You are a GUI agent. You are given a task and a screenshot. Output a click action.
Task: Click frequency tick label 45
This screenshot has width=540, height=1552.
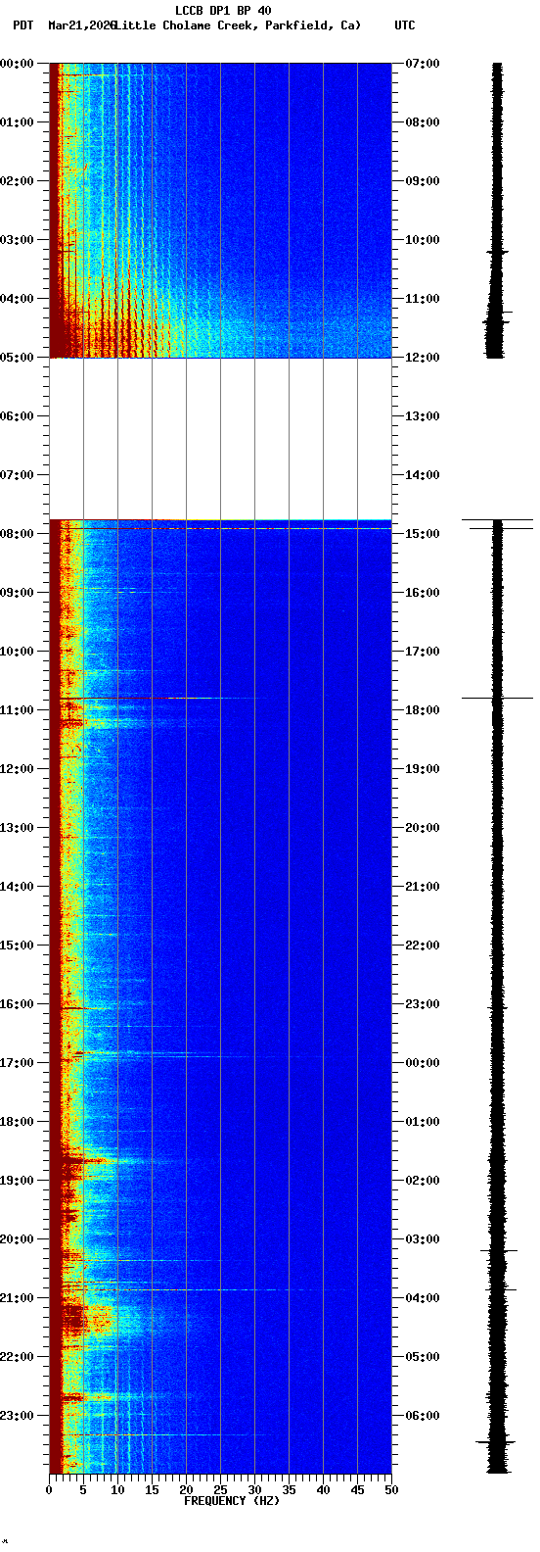click(357, 1490)
